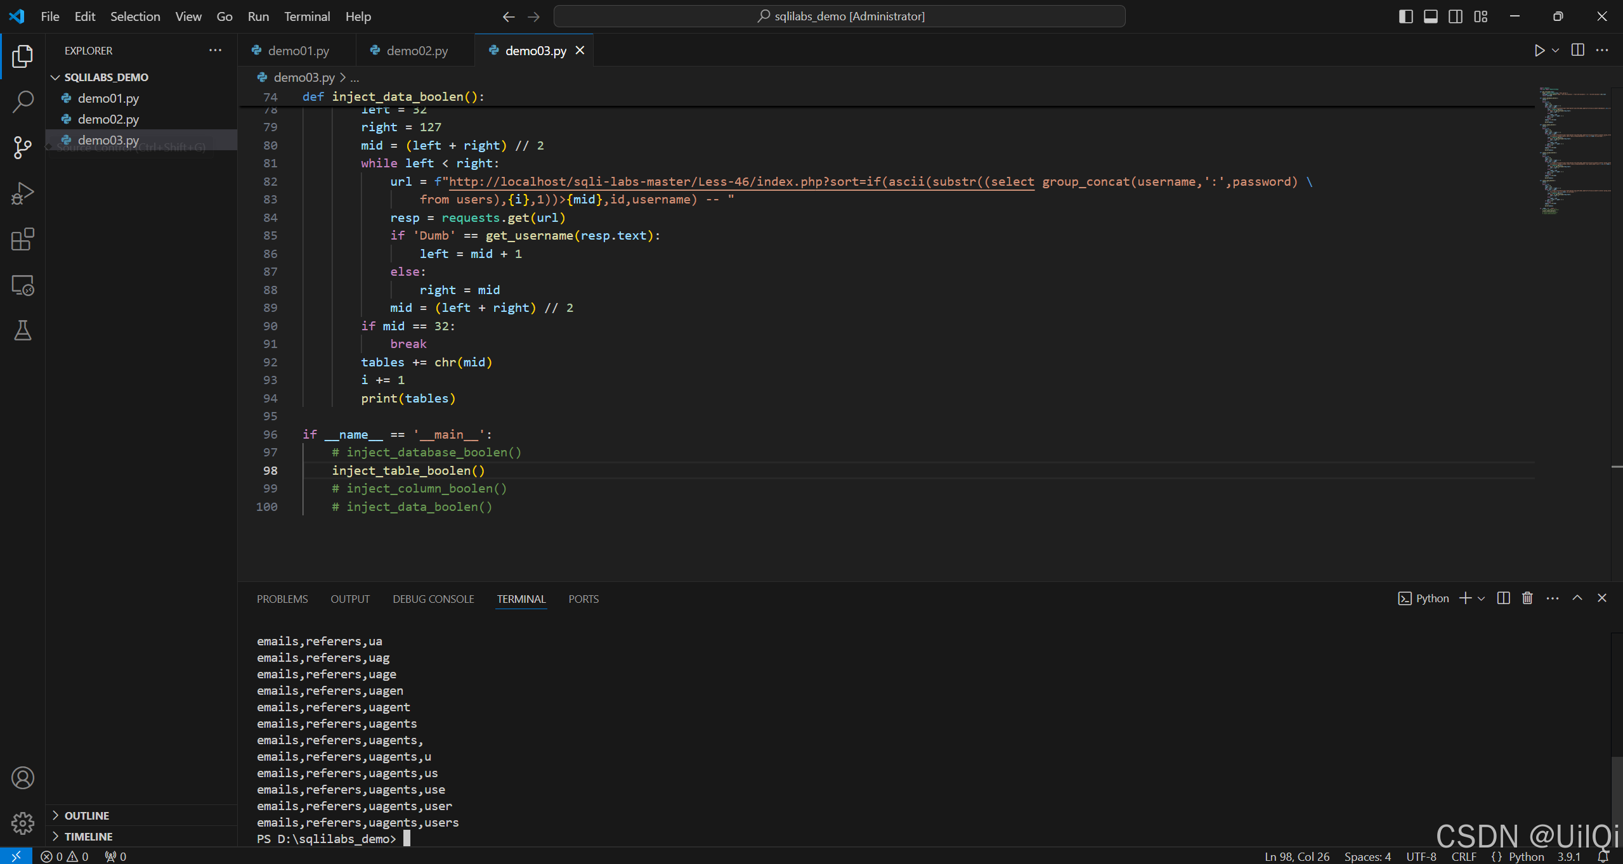The width and height of the screenshot is (1623, 864).
Task: Kill terminal with the trash icon
Action: coord(1527,598)
